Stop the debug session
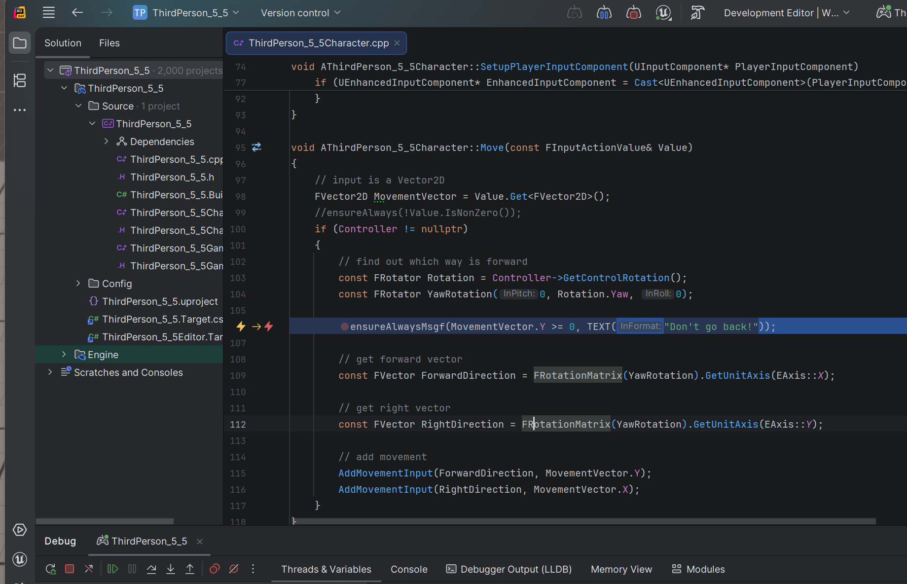Image resolution: width=907 pixels, height=584 pixels. point(70,569)
